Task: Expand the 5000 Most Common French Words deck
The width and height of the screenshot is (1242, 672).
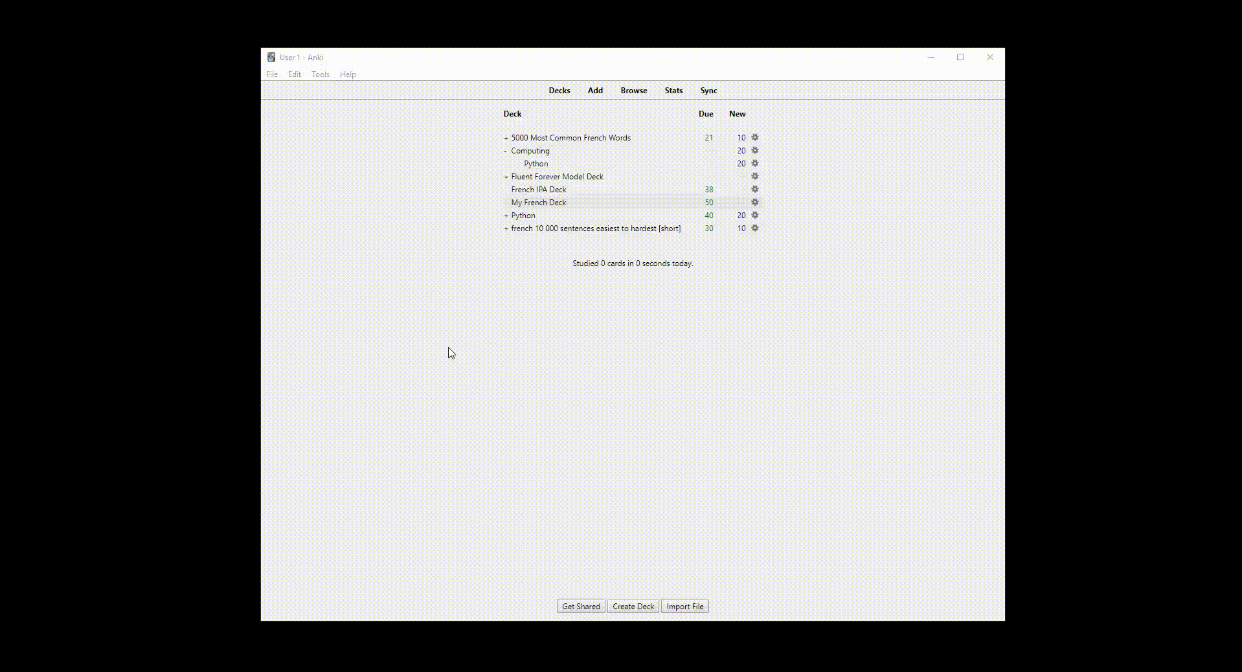Action: pyautogui.click(x=506, y=138)
